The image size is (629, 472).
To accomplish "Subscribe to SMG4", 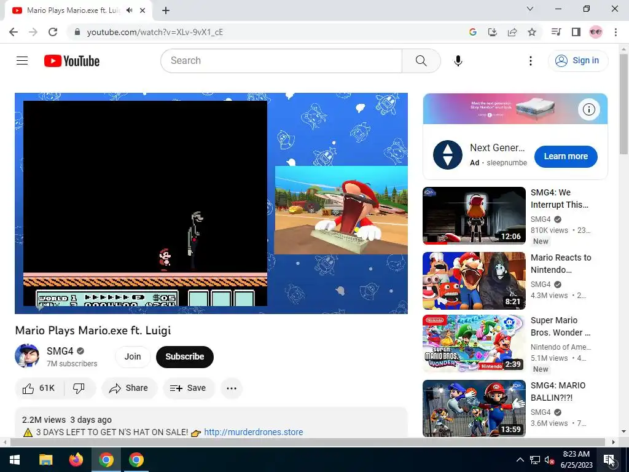I will [x=185, y=356].
